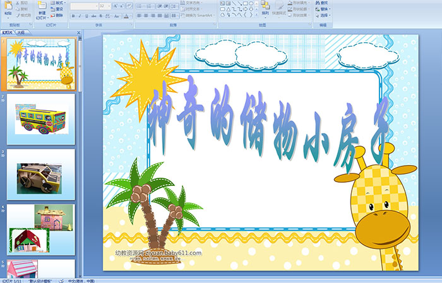Click the Paste (粘贴) clipboard icon
Viewport: 442px width, 283px height.
pyautogui.click(x=8, y=5)
